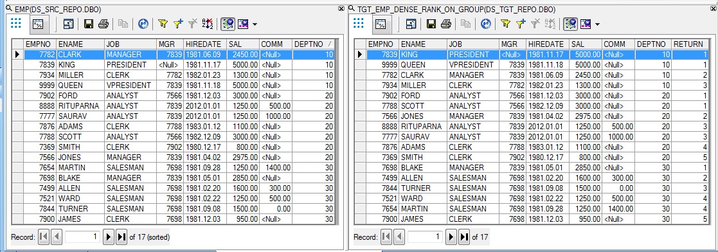718x252 pixels.
Task: Switch to grid data tab in TGT_EMP_DENSE_RANK pane
Action: click(x=359, y=23)
